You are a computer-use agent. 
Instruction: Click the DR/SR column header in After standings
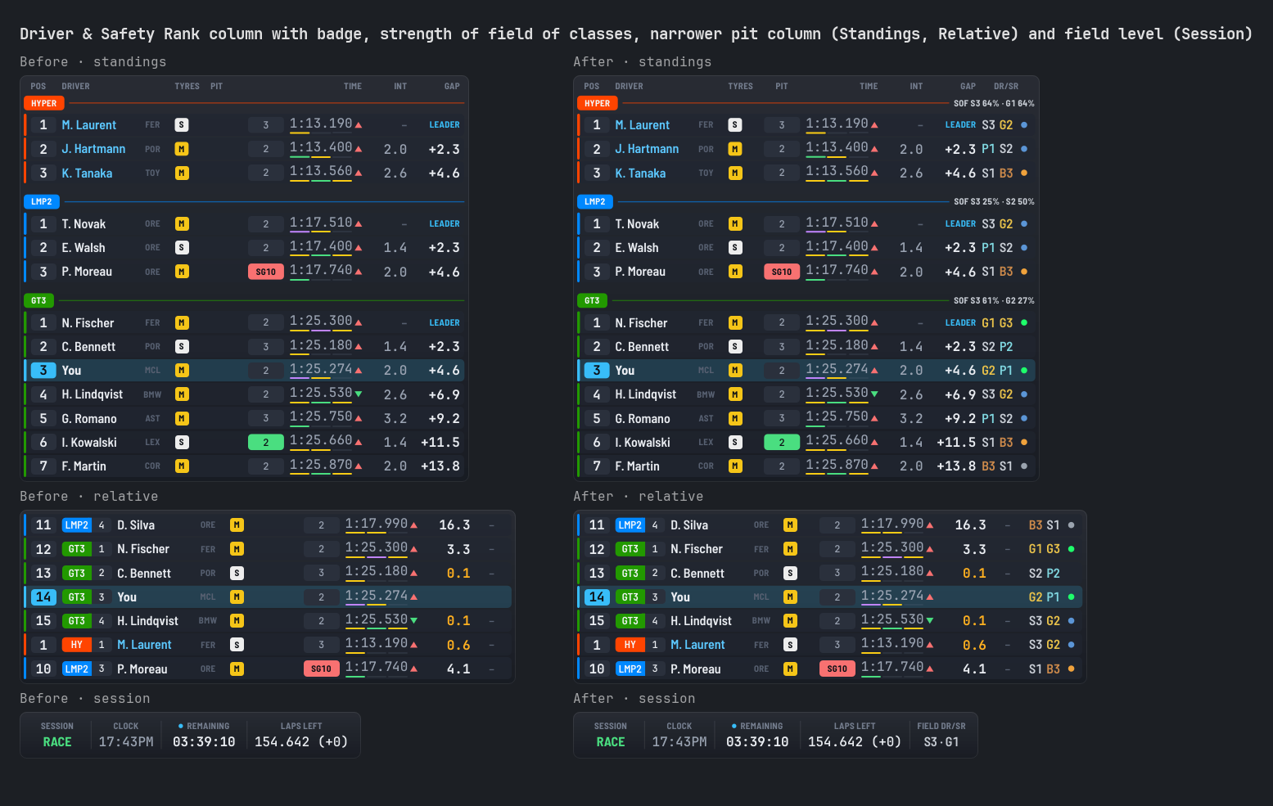point(1006,86)
